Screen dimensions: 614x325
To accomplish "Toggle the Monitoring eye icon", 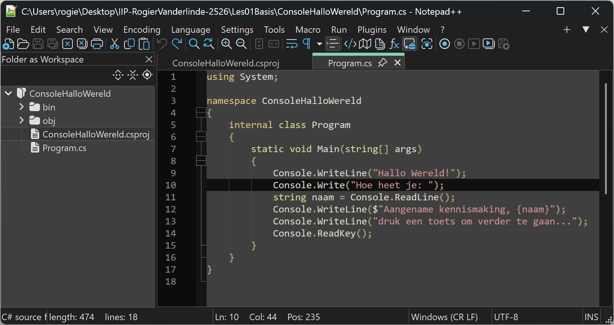I will coord(427,44).
